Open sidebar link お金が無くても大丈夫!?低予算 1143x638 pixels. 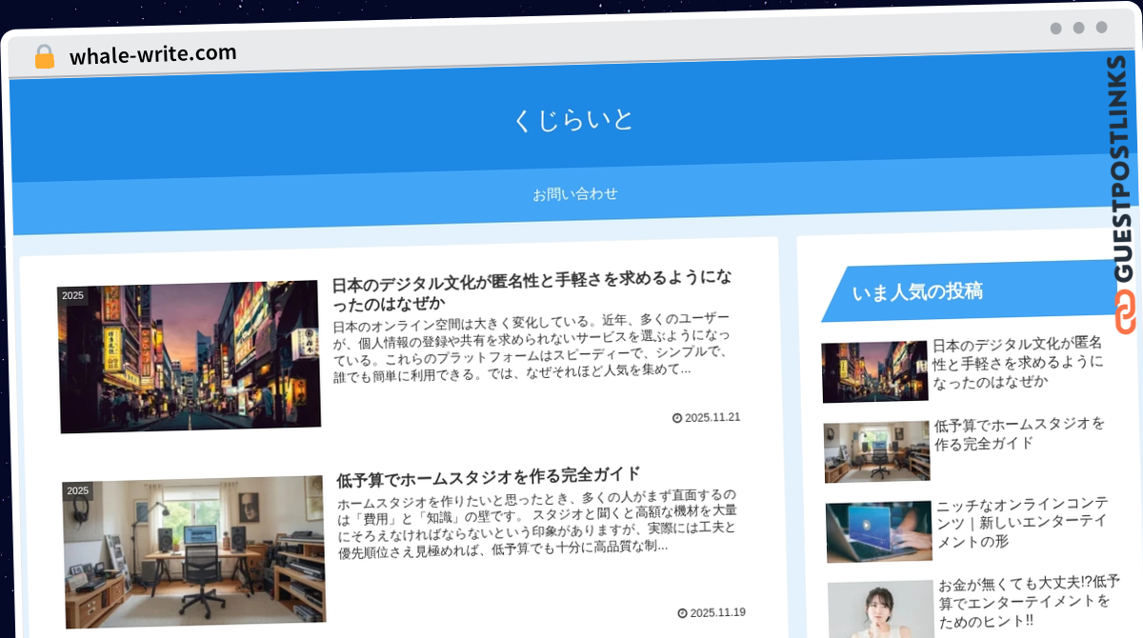point(1029,602)
